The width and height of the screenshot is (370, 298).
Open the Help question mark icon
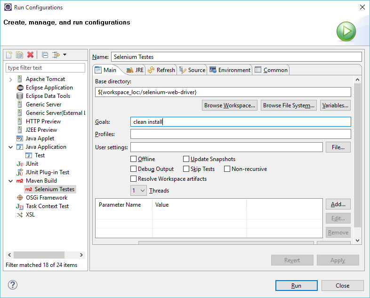13,285
